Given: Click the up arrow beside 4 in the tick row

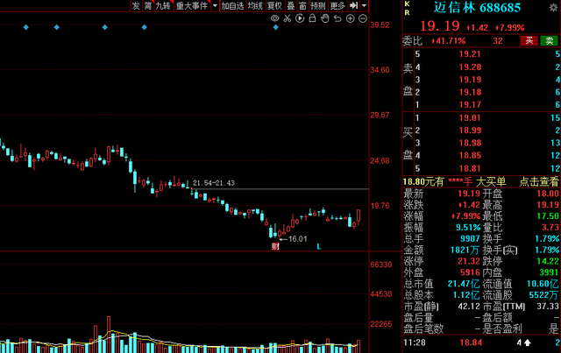Looking at the screenshot, I should click(527, 343).
